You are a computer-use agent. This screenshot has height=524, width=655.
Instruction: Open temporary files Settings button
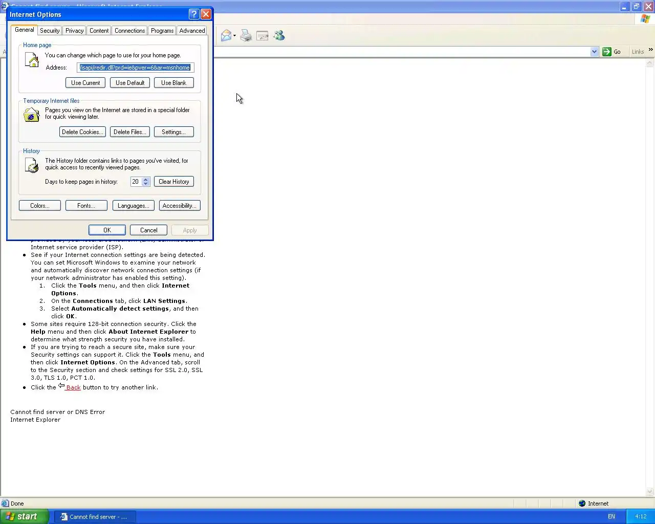pyautogui.click(x=174, y=132)
